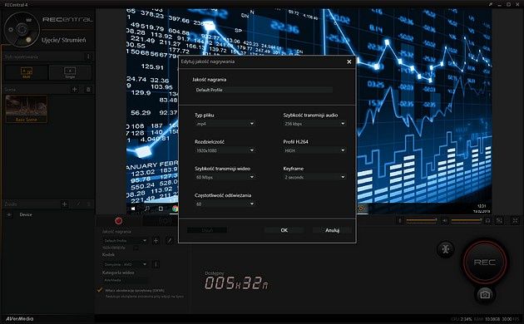
Task: Add a new scene with plus icon
Action: tap(75, 90)
